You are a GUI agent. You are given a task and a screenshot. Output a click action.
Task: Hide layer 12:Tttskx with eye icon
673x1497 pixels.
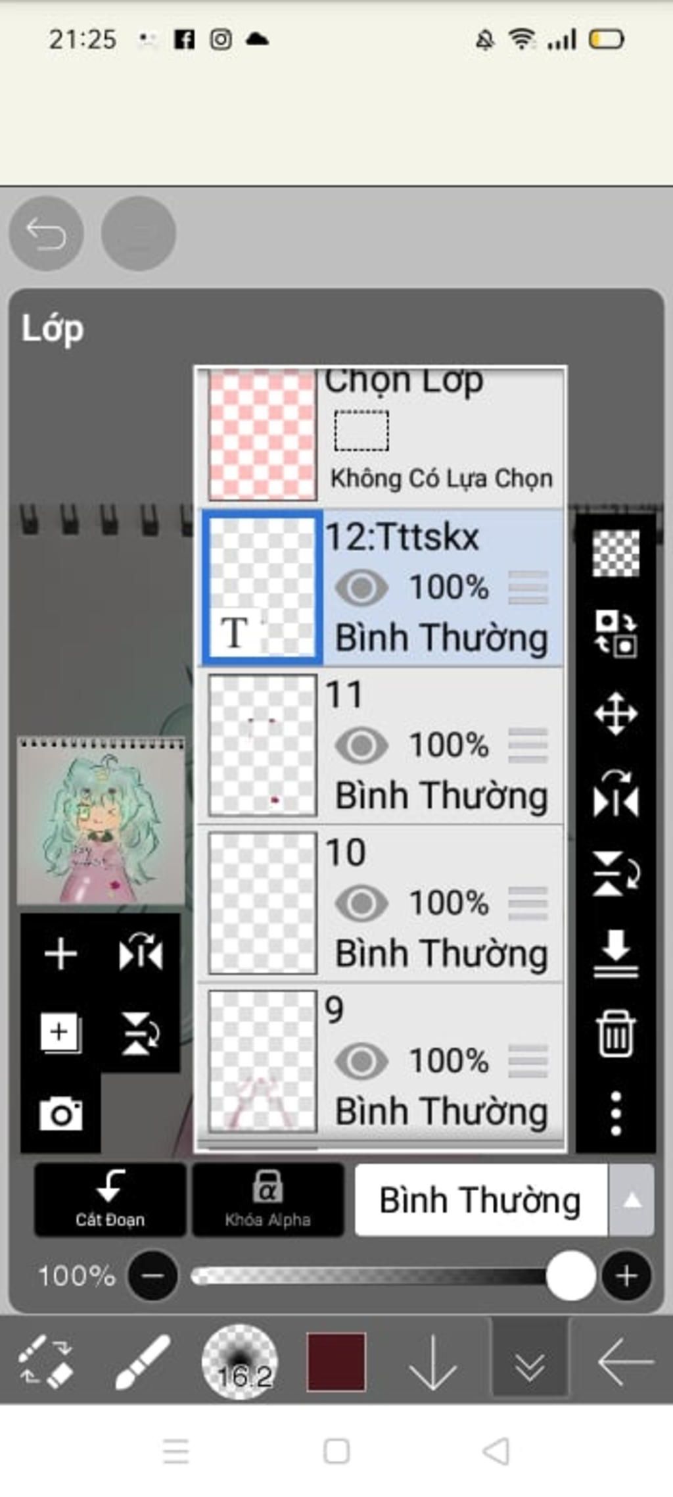(361, 587)
